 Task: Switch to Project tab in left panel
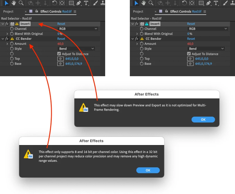(x=8, y=11)
